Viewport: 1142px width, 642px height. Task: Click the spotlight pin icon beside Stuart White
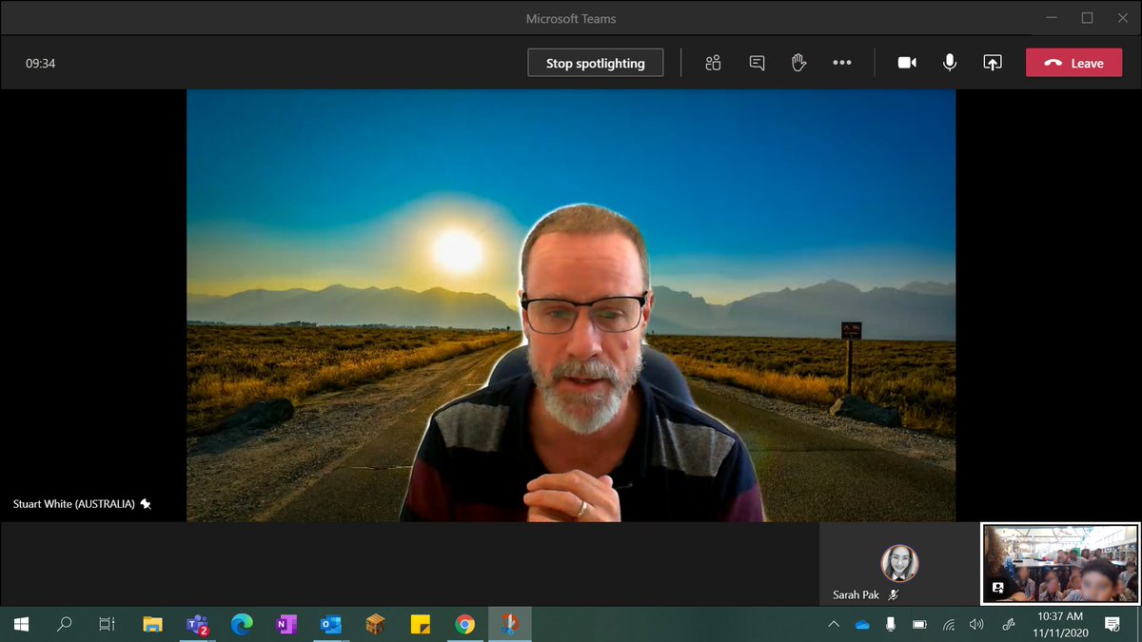[x=146, y=504]
